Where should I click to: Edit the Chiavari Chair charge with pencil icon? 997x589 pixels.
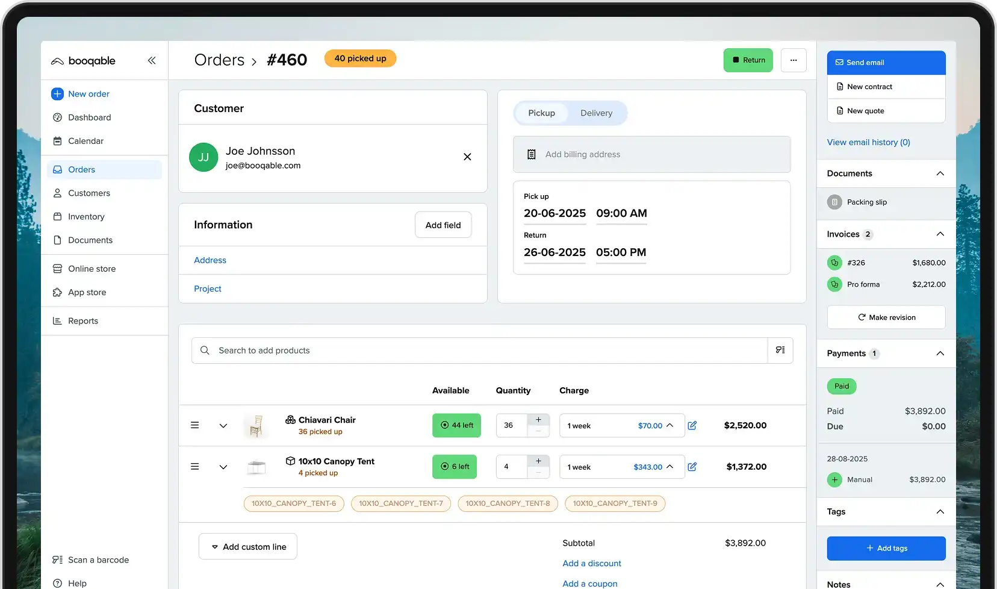(x=693, y=425)
